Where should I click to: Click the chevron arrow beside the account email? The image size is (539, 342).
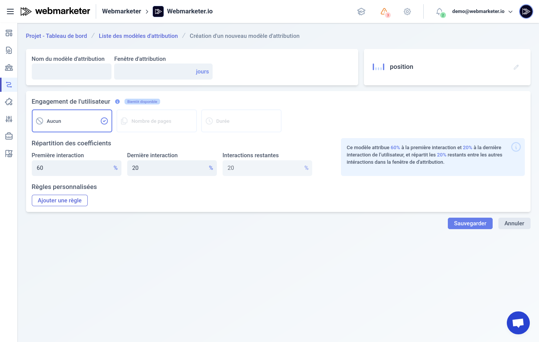[x=510, y=12]
